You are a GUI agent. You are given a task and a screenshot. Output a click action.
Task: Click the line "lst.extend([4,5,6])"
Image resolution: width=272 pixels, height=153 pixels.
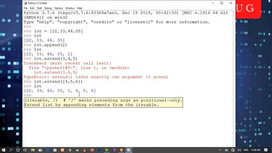coord(58,82)
